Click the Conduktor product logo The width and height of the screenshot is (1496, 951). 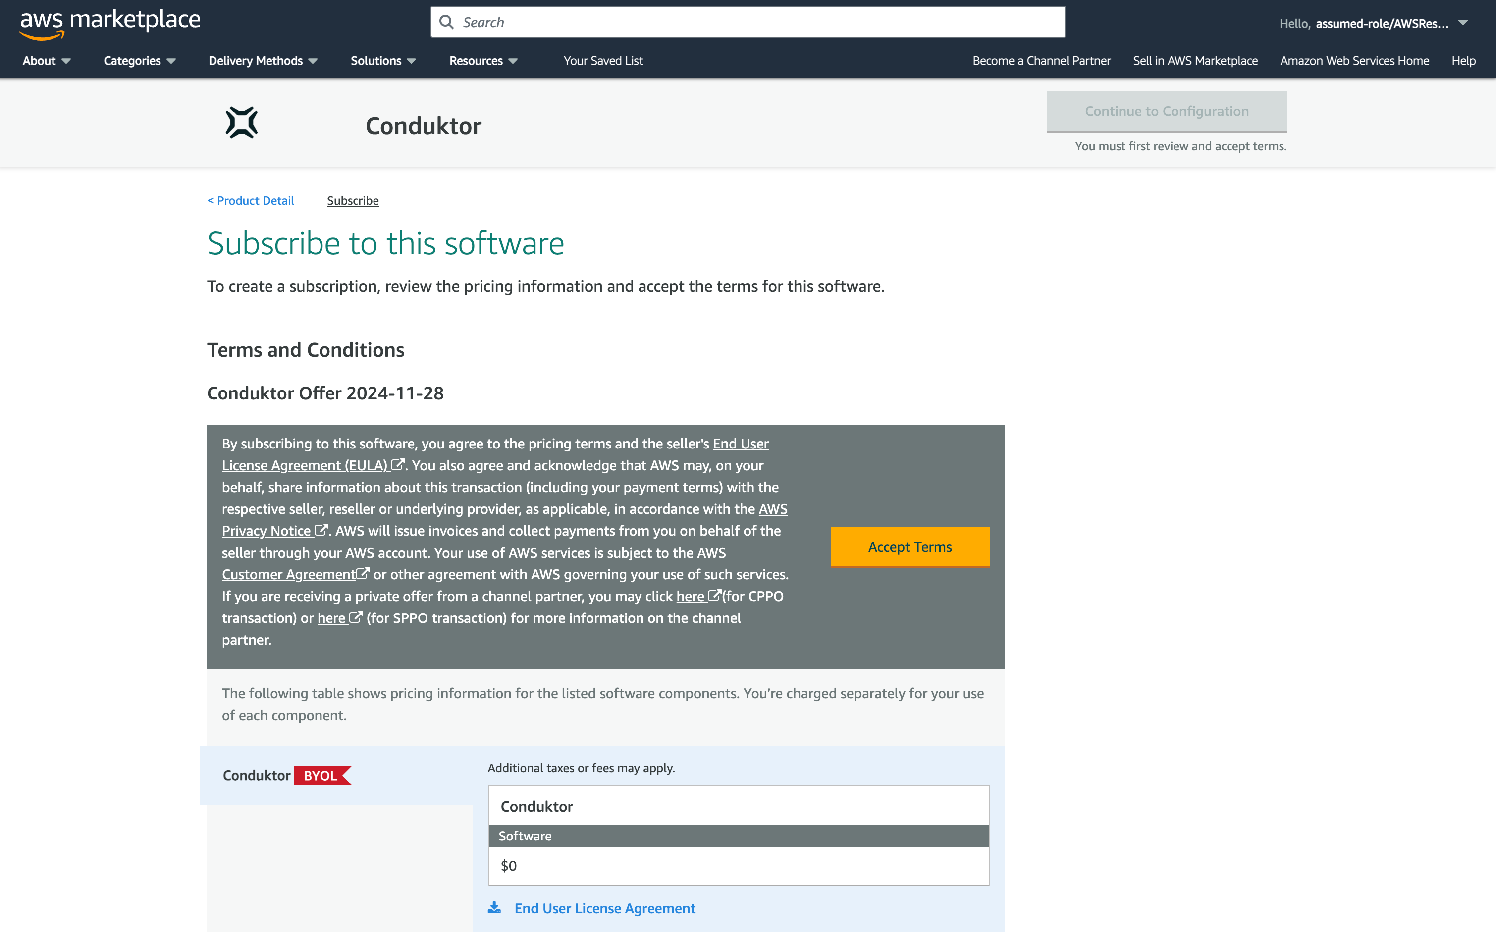click(x=242, y=122)
